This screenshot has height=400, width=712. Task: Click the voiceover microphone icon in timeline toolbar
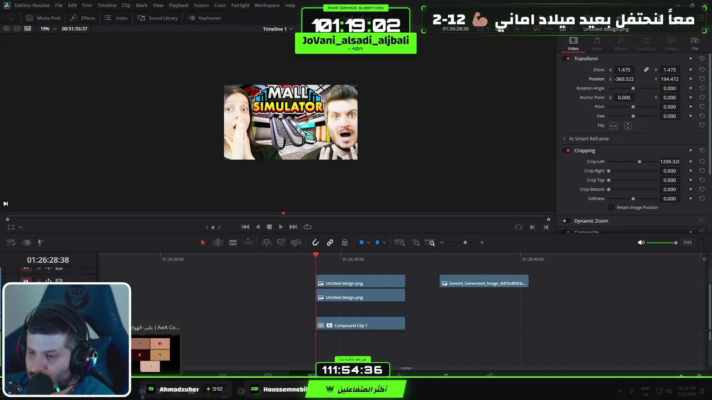click(40, 242)
